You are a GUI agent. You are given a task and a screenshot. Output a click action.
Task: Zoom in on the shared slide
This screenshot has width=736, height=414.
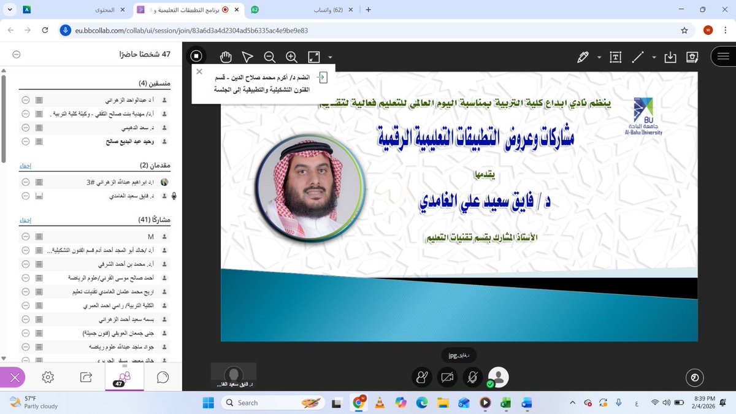[x=291, y=57]
